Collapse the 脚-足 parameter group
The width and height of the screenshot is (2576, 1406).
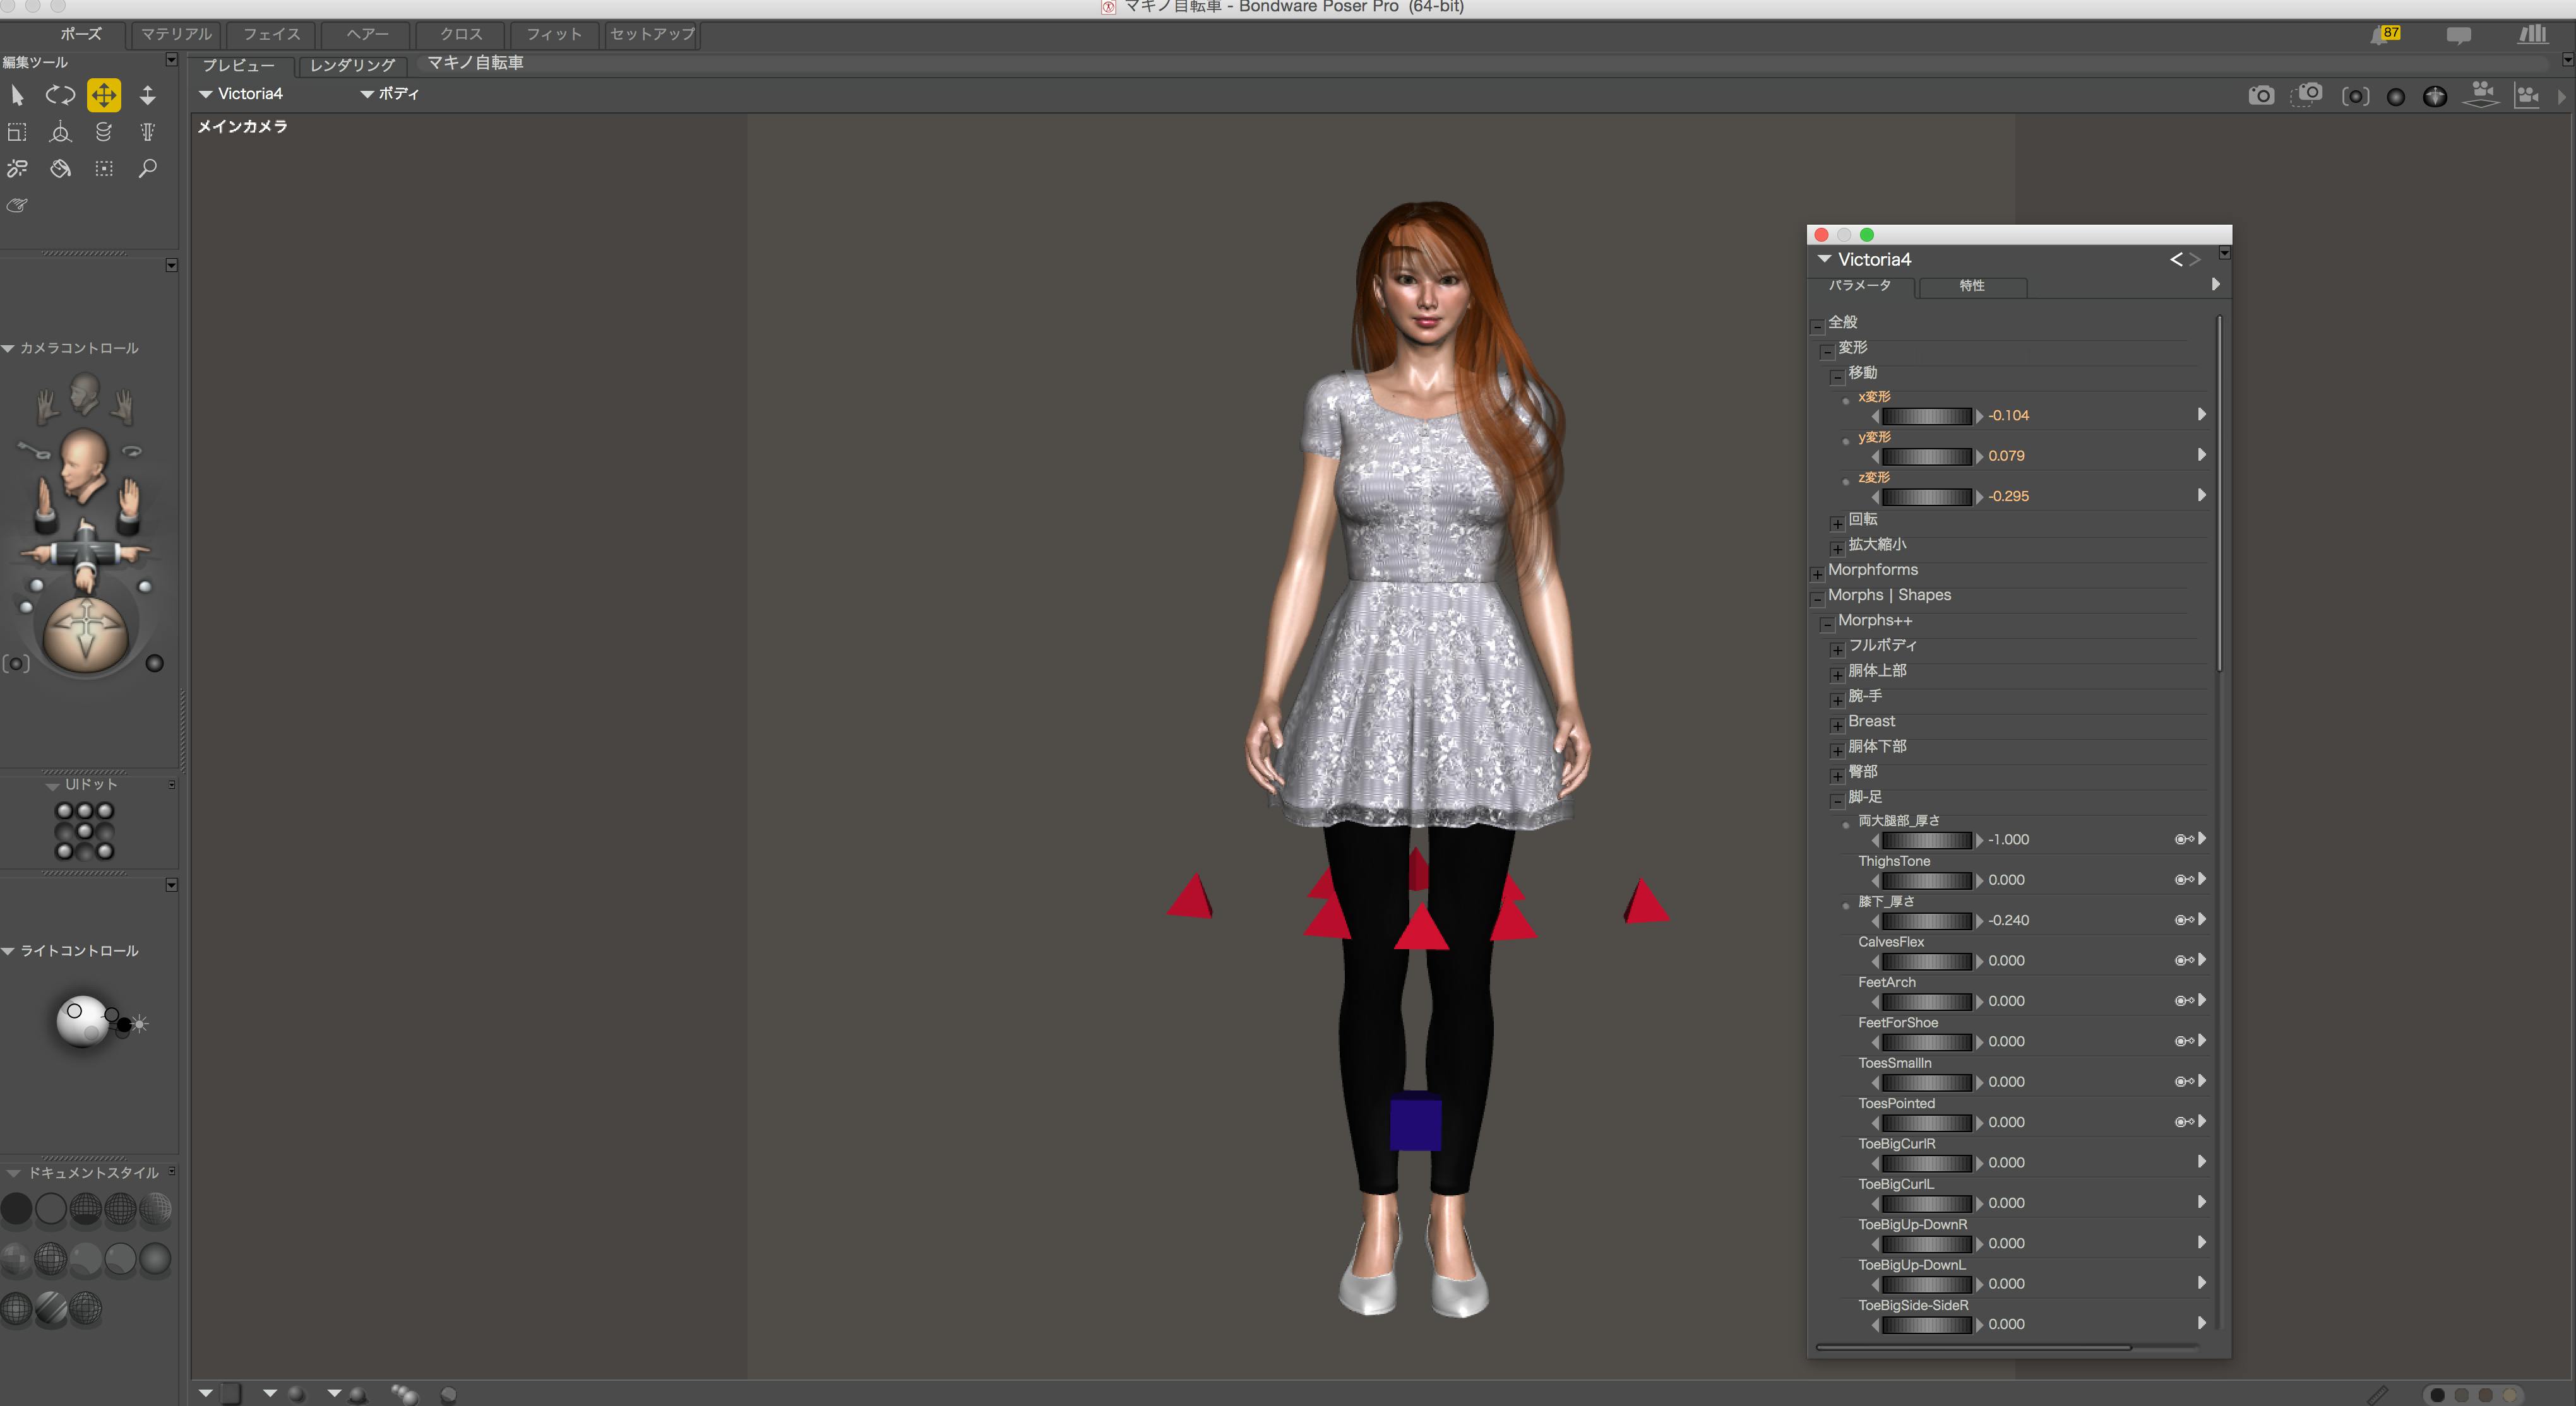[1837, 800]
